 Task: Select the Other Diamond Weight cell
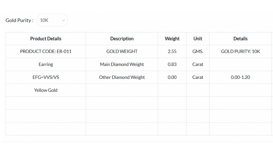122,77
